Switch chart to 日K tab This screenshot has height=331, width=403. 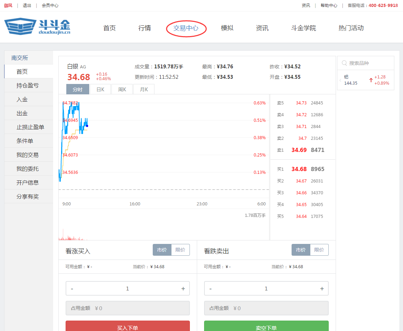[100, 89]
